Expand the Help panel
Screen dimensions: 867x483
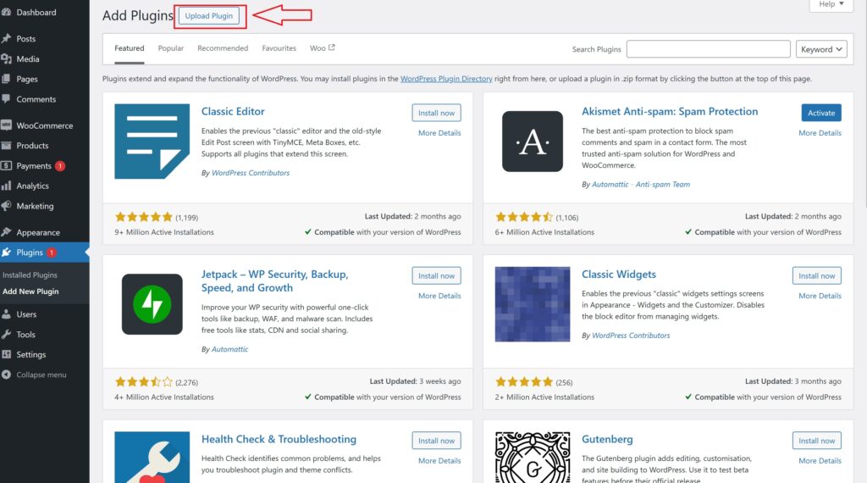(830, 5)
